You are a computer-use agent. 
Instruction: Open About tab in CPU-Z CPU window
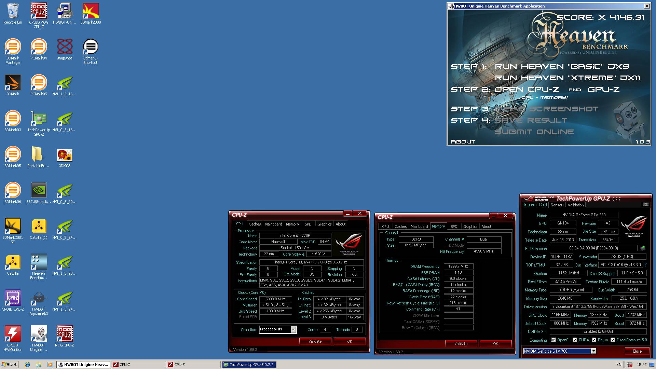coord(340,224)
